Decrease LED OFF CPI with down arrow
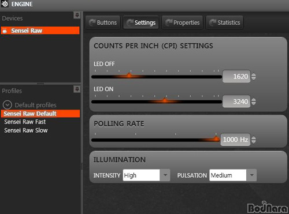The width and height of the screenshot is (289, 214). pyautogui.click(x=254, y=78)
